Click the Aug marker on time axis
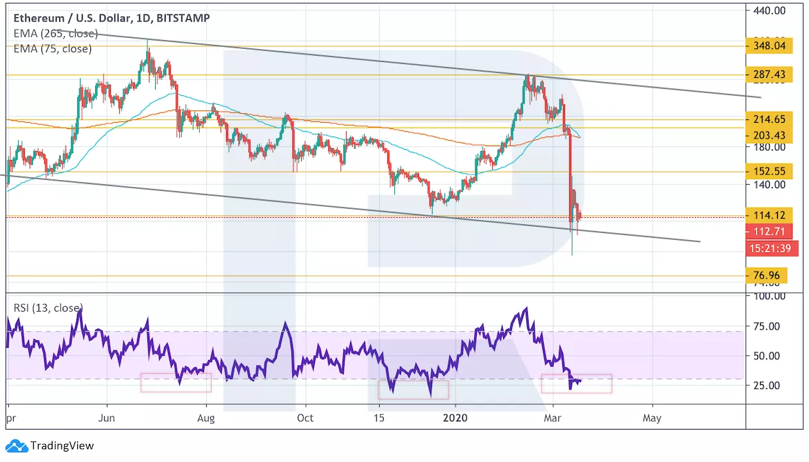Viewport: 809px width, 462px height. 206,418
